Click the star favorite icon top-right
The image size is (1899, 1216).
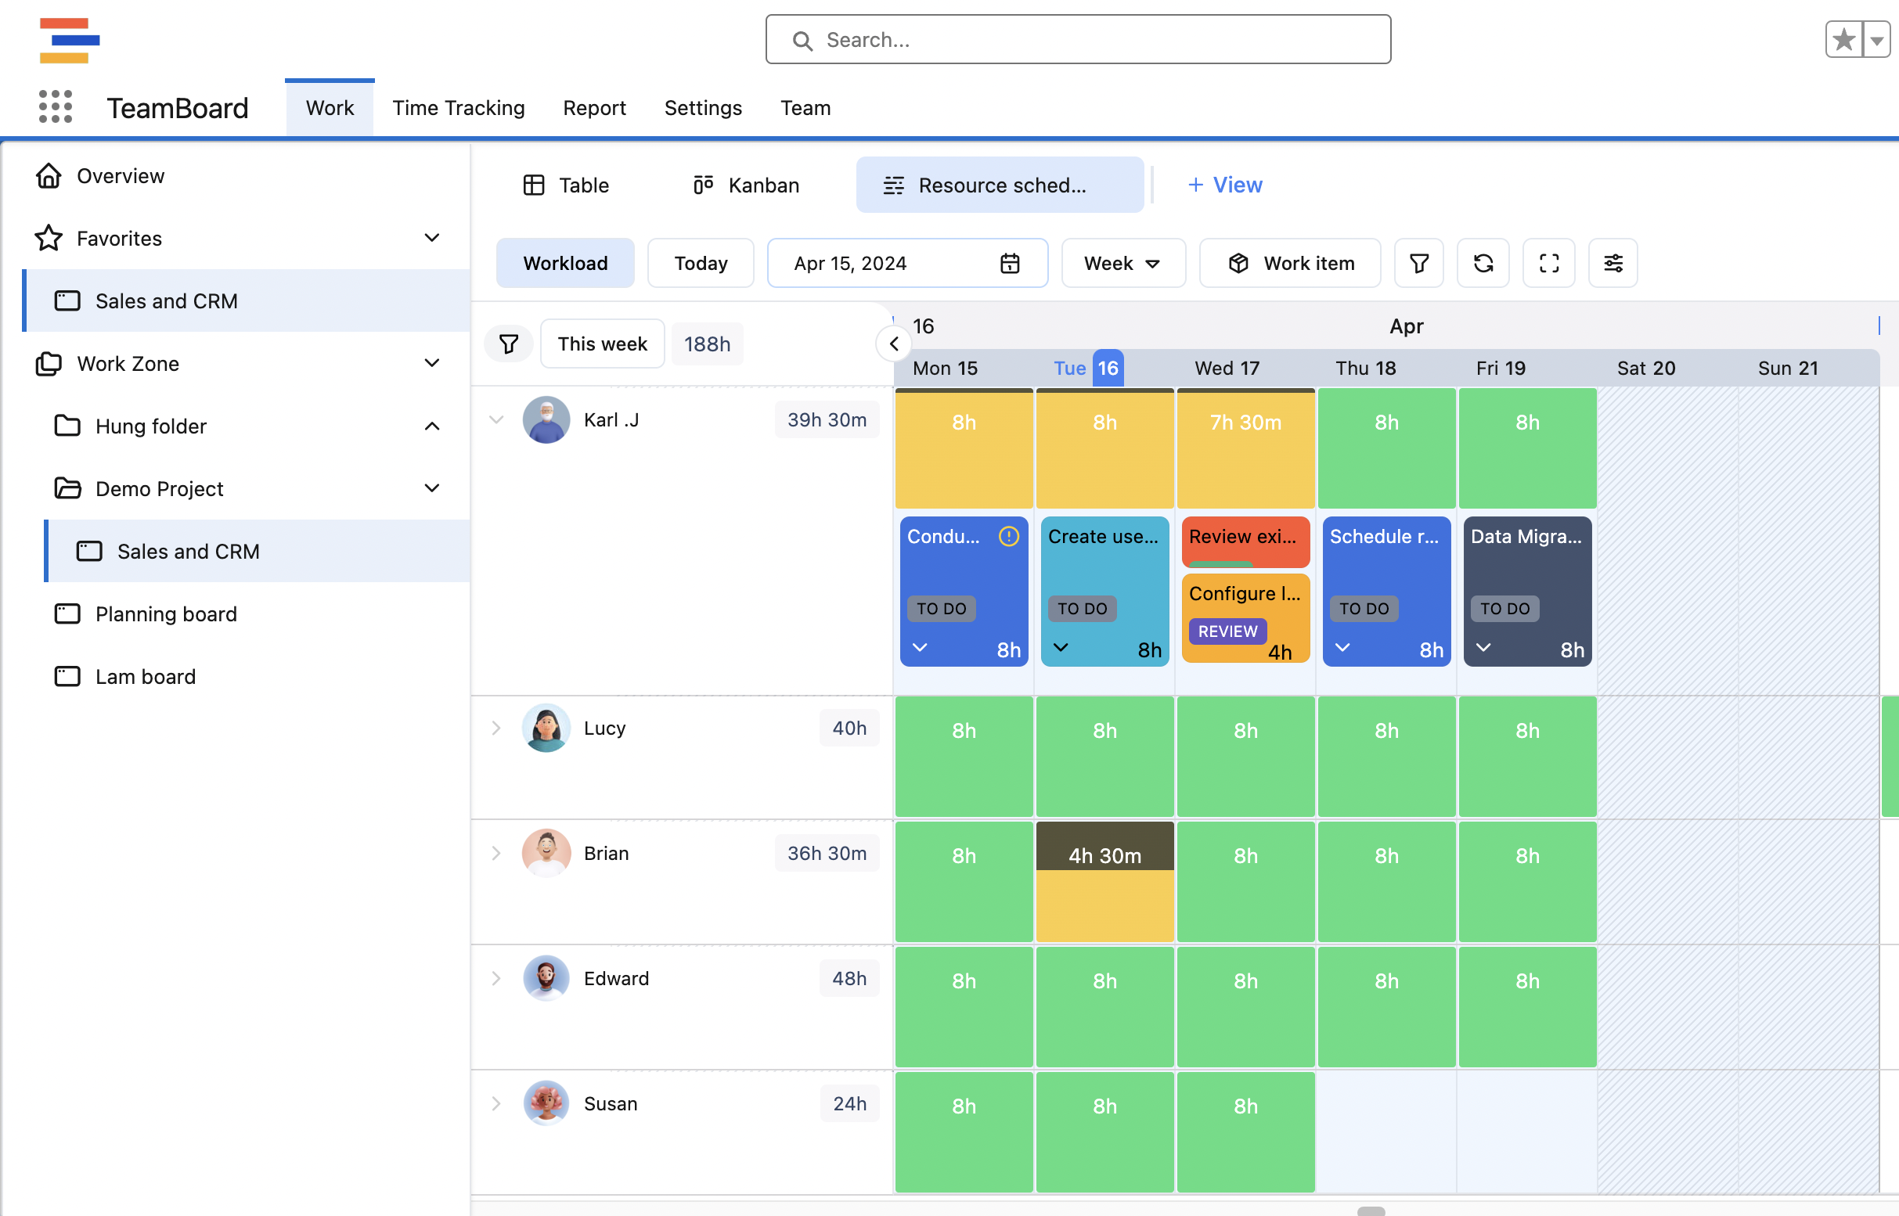click(1843, 39)
